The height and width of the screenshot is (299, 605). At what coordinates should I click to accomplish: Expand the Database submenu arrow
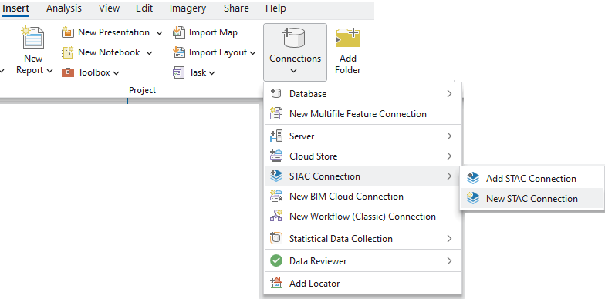pos(449,94)
